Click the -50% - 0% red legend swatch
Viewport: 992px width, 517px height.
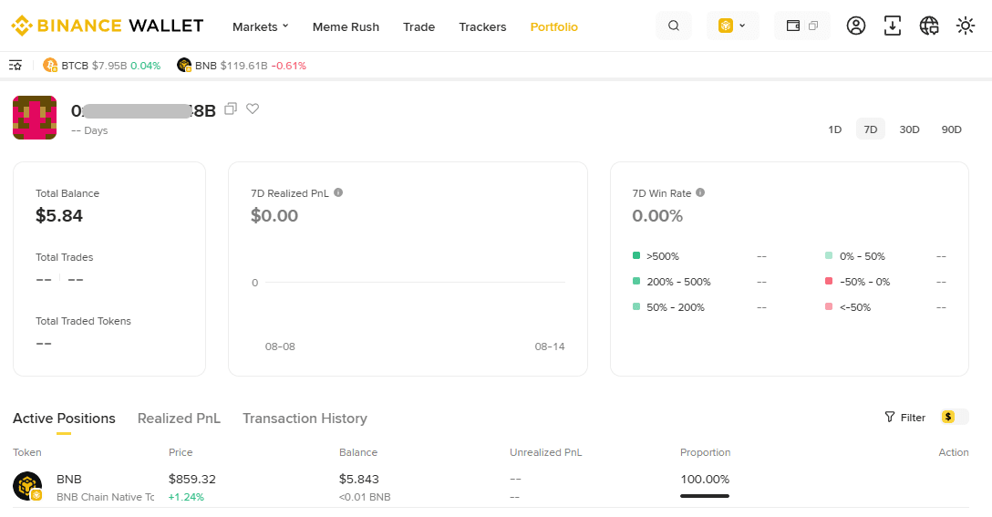pos(829,281)
